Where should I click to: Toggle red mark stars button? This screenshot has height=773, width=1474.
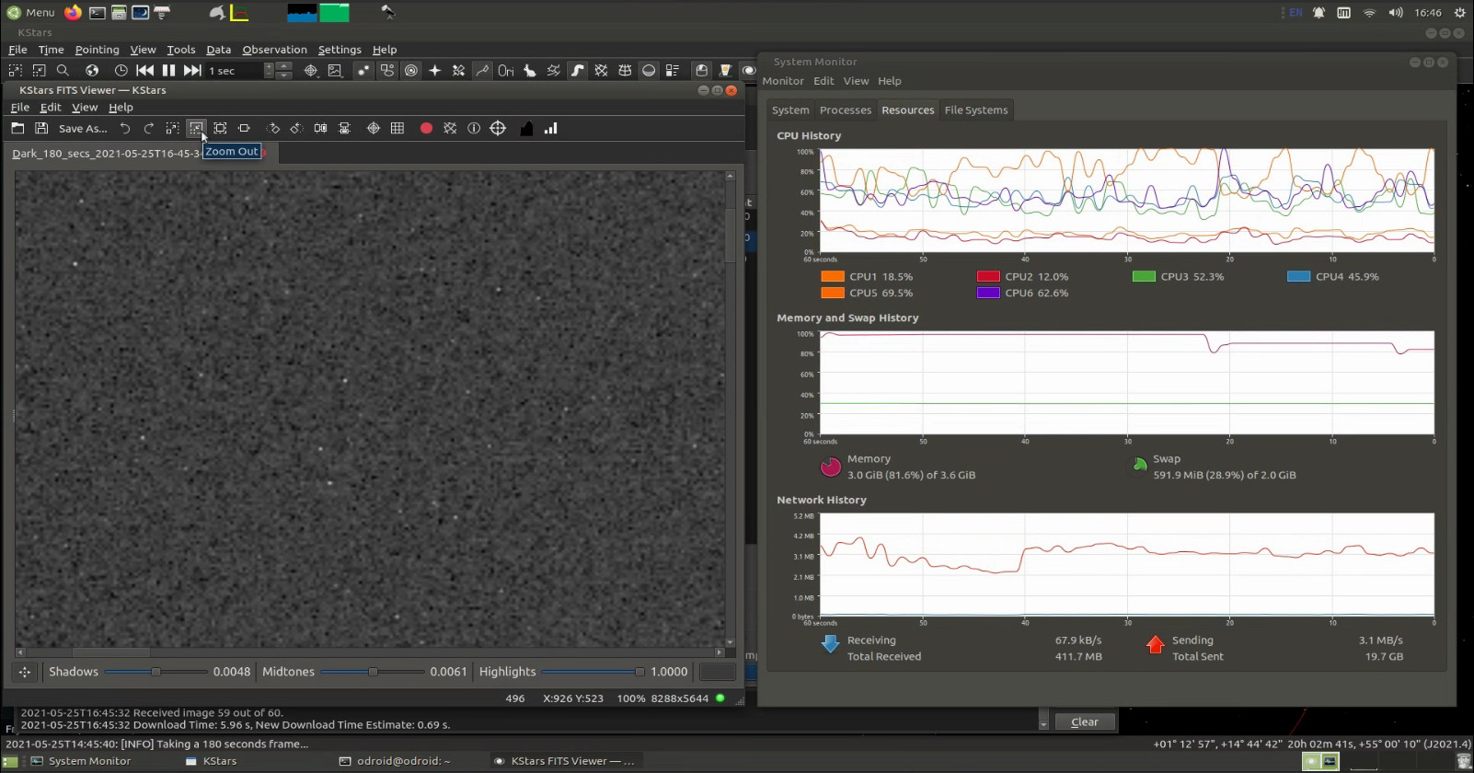pyautogui.click(x=426, y=129)
